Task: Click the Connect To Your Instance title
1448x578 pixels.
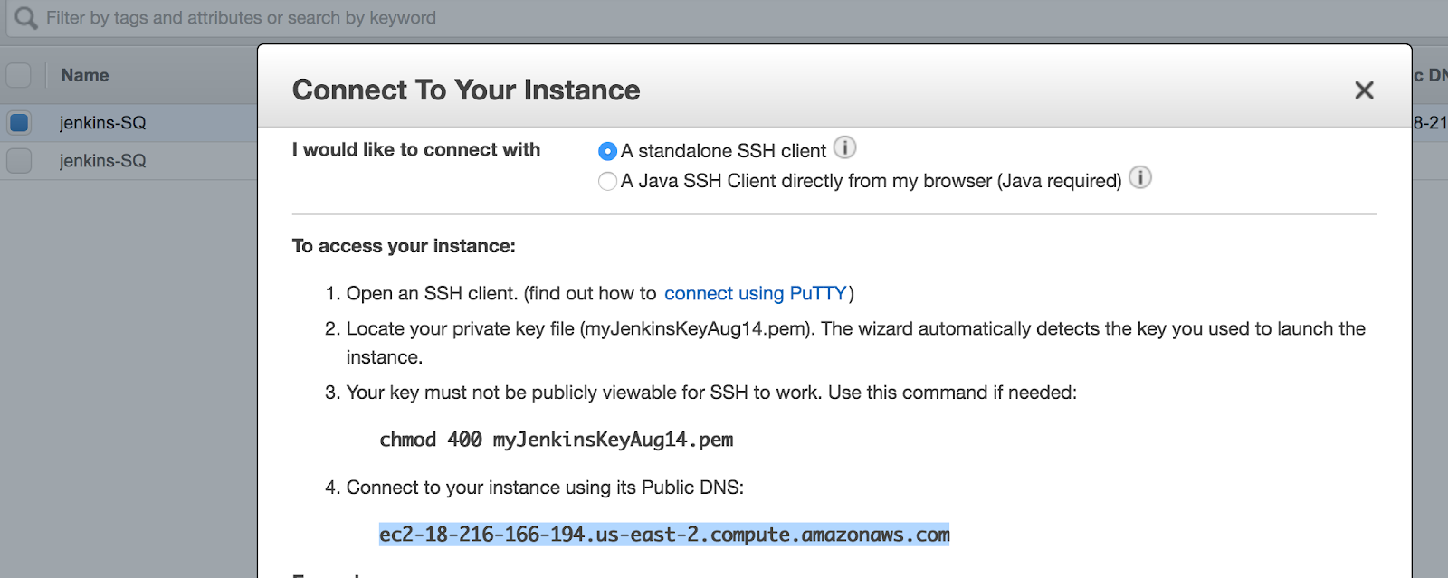Action: click(466, 90)
